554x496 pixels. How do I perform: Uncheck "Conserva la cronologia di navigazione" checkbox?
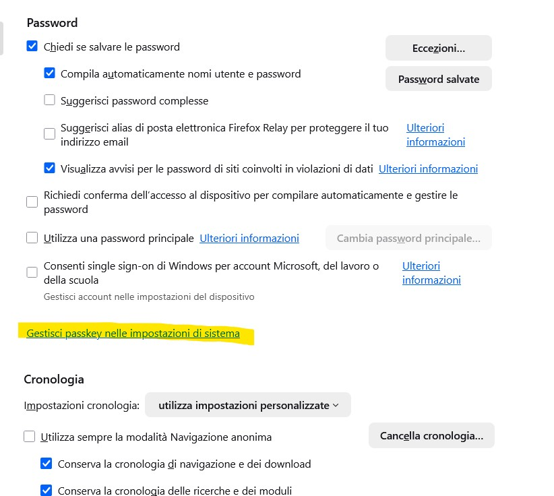(47, 464)
